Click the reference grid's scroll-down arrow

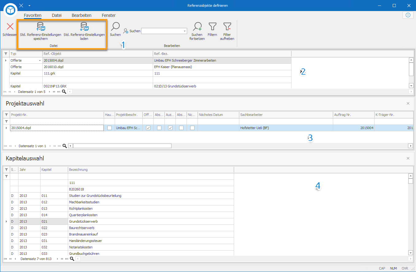click(411, 86)
